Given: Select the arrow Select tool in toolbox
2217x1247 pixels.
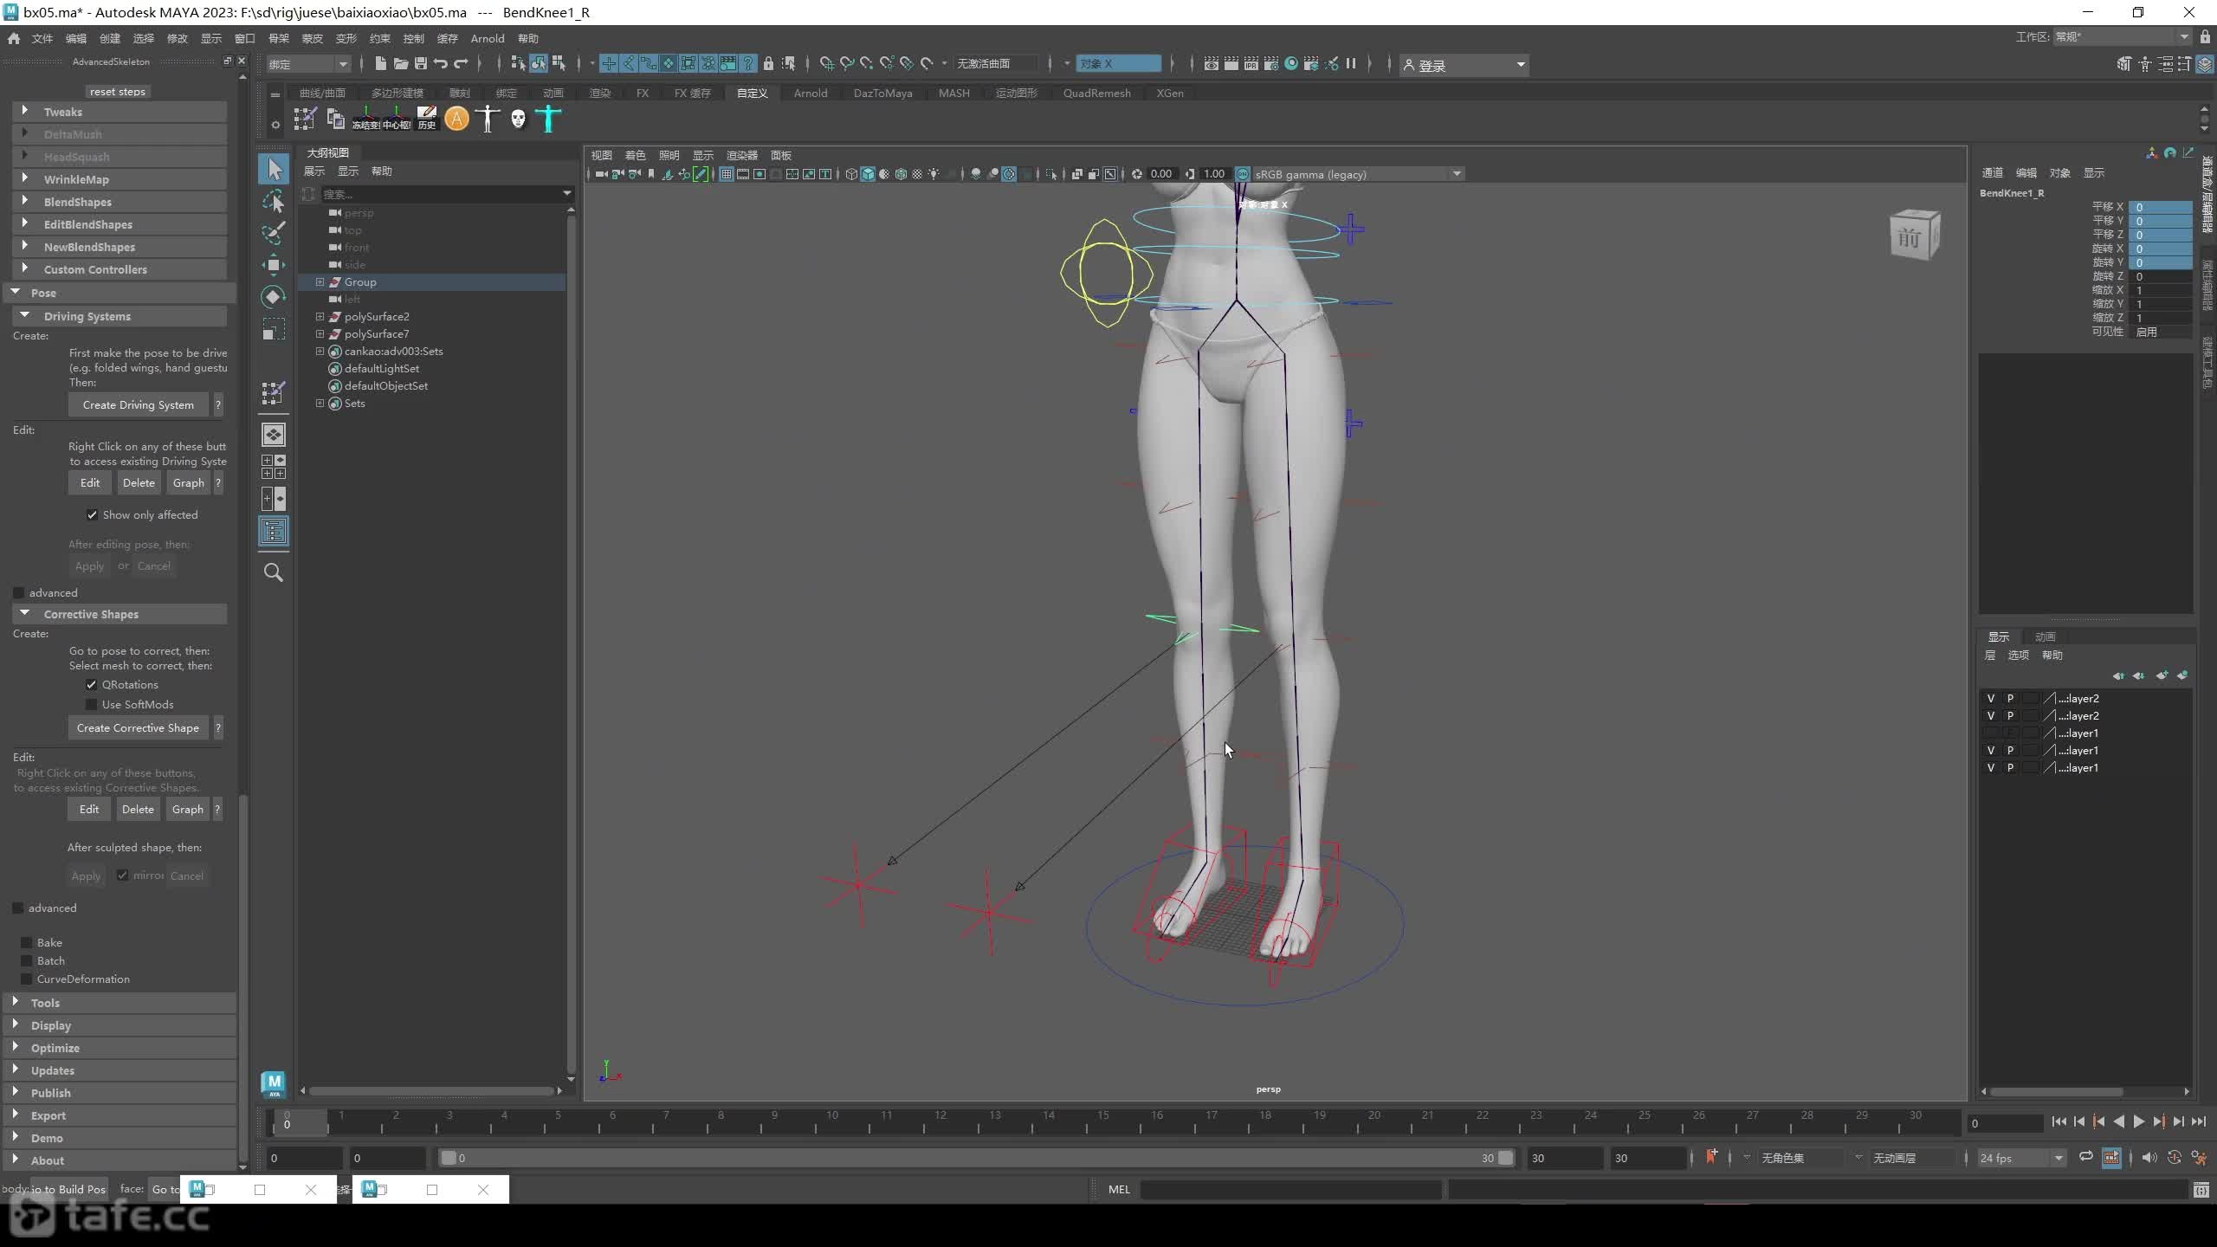Looking at the screenshot, I should pyautogui.click(x=274, y=169).
